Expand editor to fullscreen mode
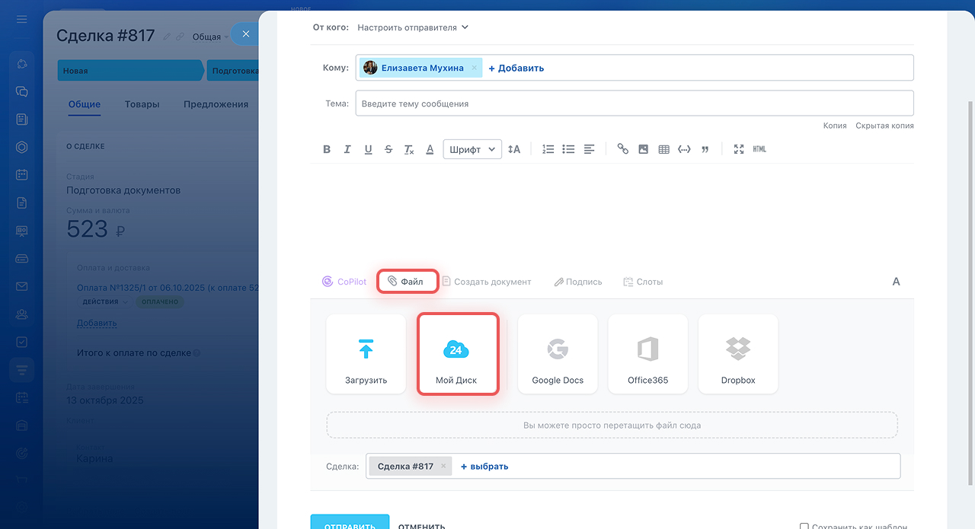 (x=738, y=149)
